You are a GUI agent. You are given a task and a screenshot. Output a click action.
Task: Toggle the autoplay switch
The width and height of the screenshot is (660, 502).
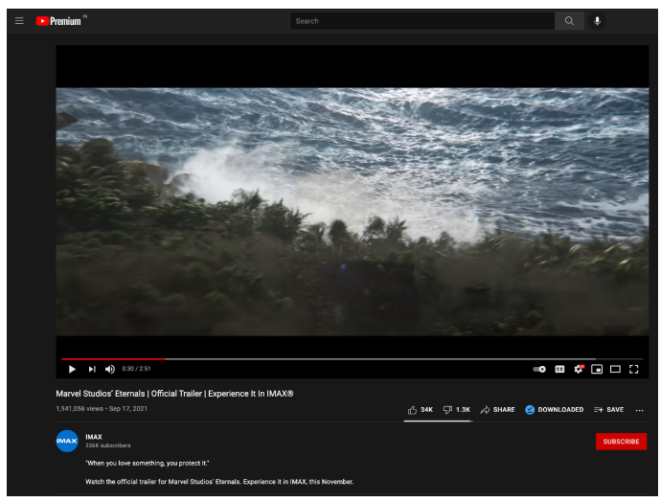pyautogui.click(x=539, y=370)
